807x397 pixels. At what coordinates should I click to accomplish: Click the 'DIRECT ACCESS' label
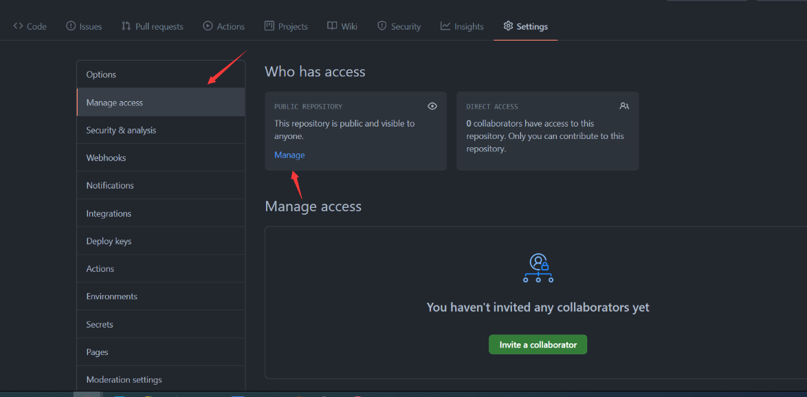492,107
